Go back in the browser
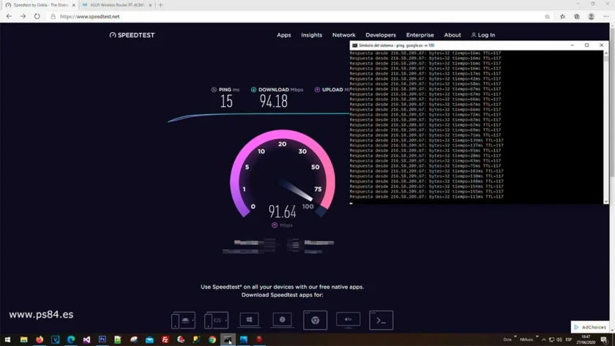 [9, 16]
